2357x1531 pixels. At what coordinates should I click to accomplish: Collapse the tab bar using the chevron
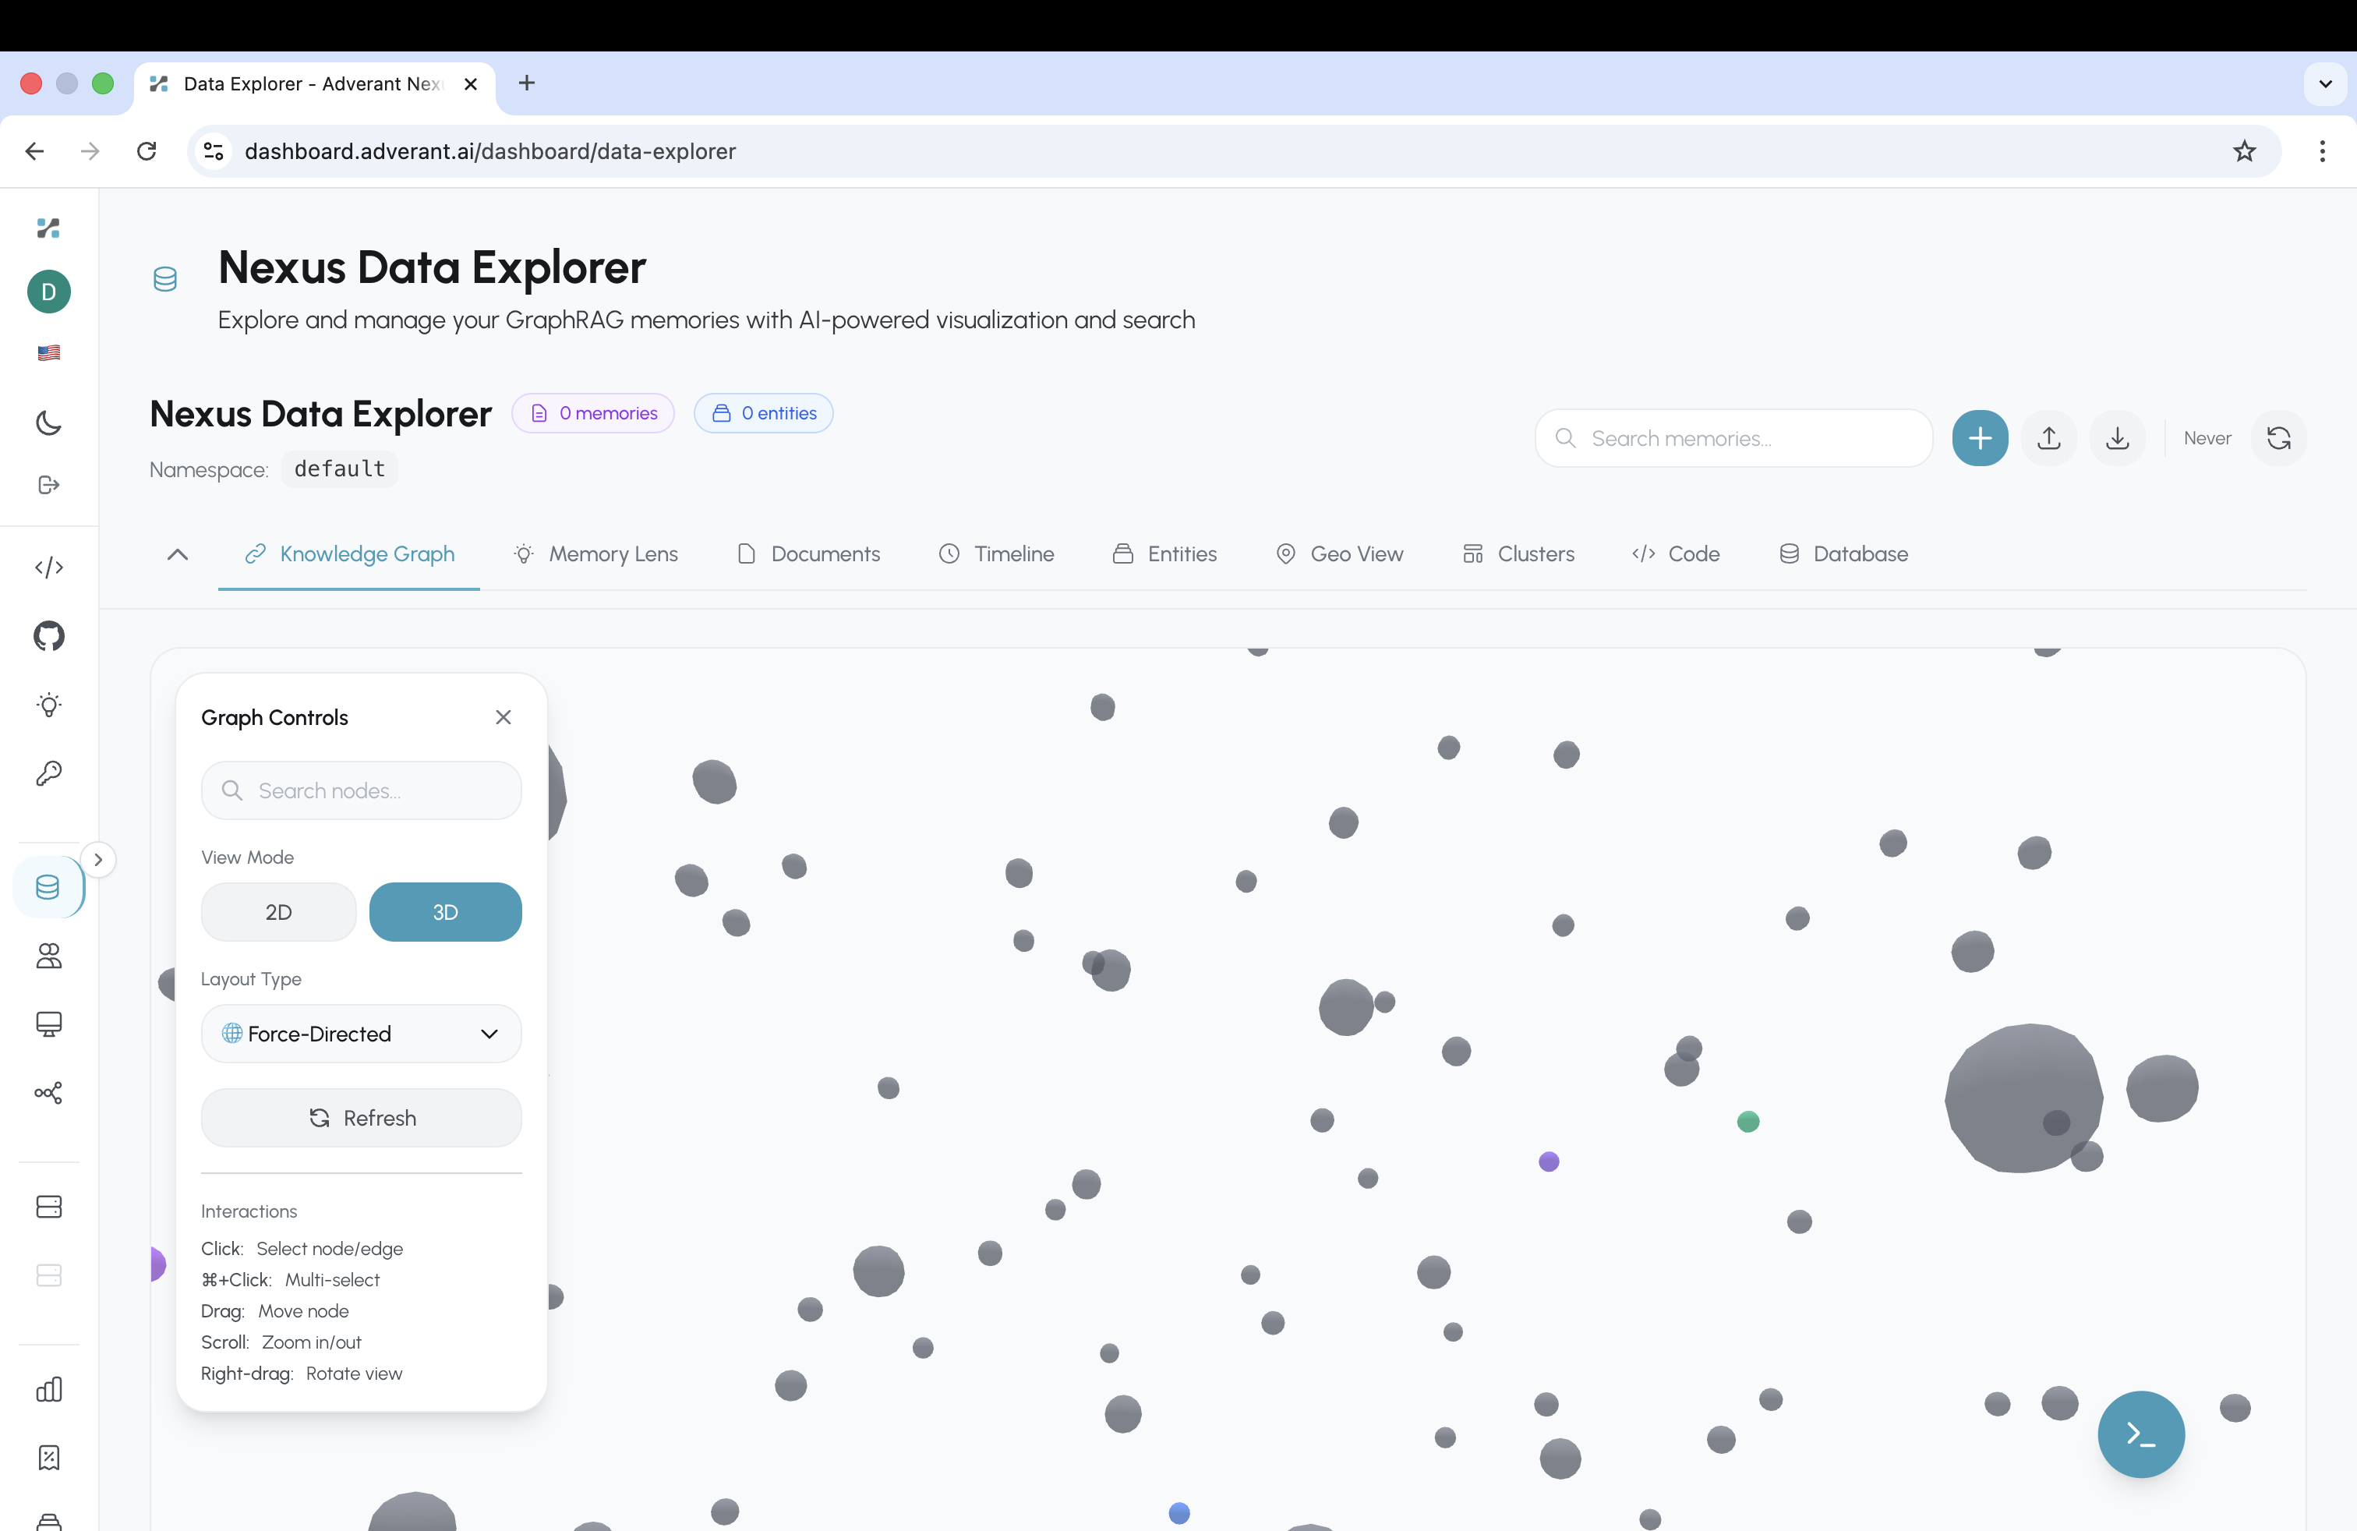coord(177,554)
